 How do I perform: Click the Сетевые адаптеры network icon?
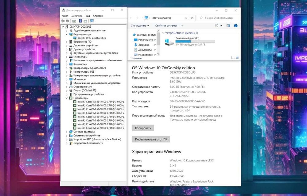tap(71, 132)
